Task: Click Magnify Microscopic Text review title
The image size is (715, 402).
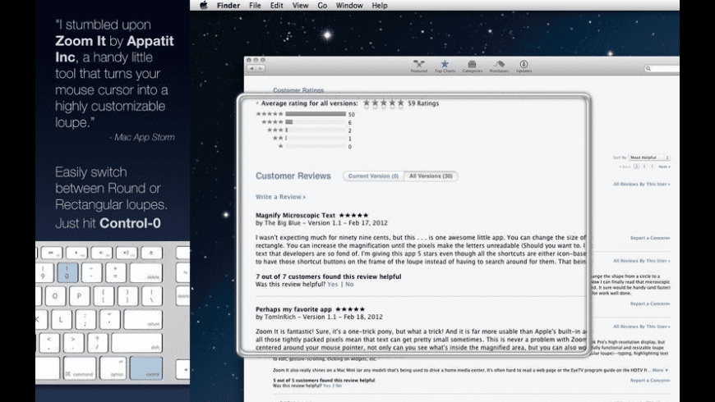Action: click(x=295, y=215)
